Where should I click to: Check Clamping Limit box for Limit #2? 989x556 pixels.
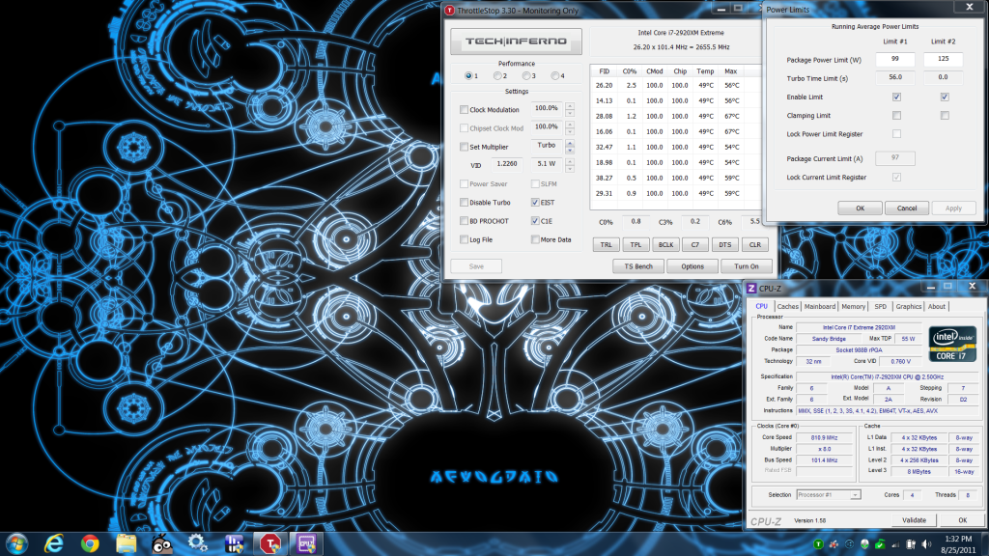[x=945, y=116]
